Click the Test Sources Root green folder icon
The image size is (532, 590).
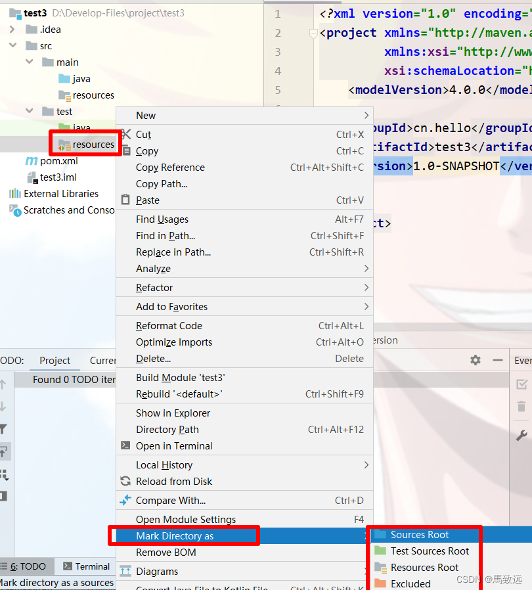coord(381,551)
